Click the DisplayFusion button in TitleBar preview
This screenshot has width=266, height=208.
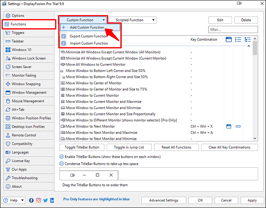pyautogui.click(x=73, y=175)
